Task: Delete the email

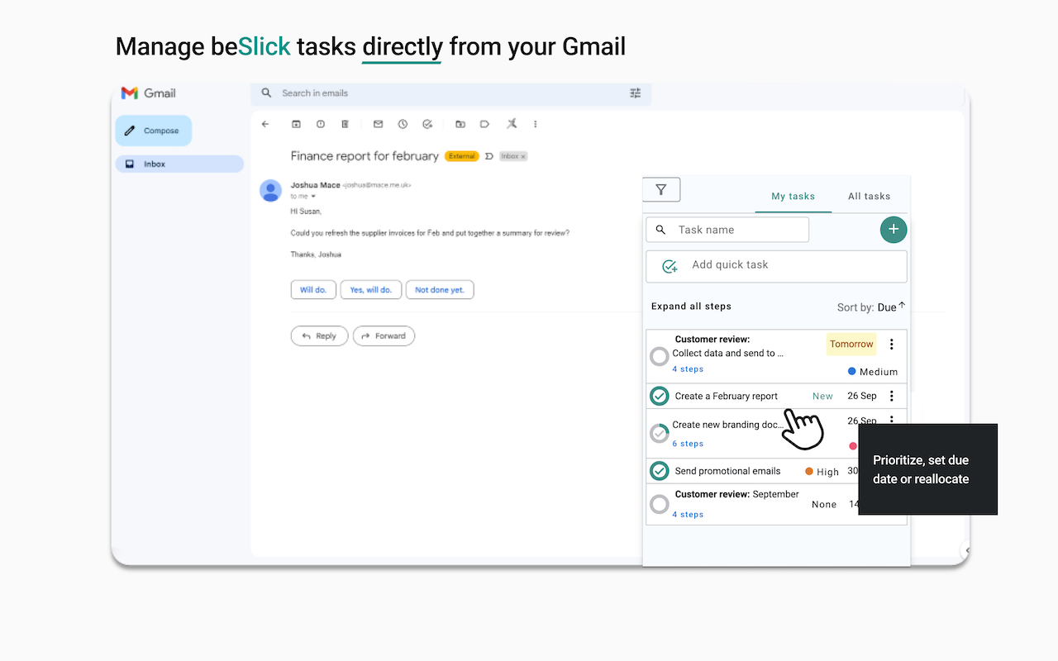Action: [x=344, y=124]
